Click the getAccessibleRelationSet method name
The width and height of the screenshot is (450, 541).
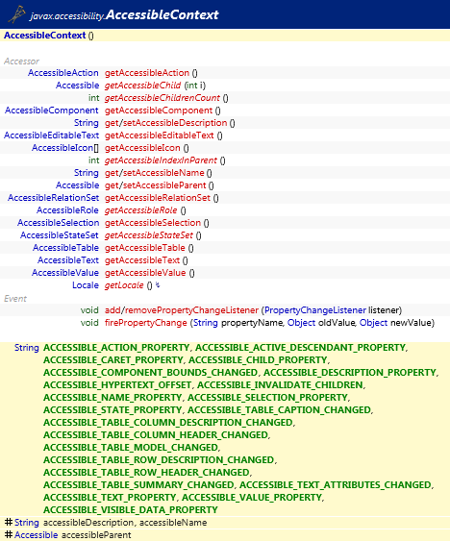(x=158, y=198)
